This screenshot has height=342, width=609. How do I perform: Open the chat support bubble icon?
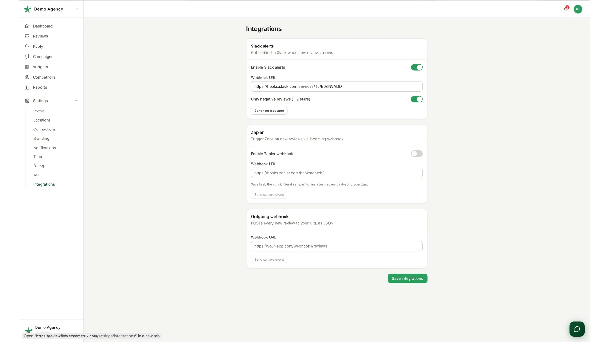point(577,329)
